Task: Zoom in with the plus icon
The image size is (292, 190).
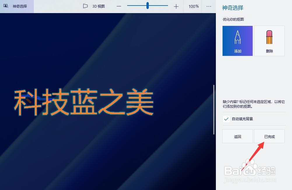Action: 176,6
